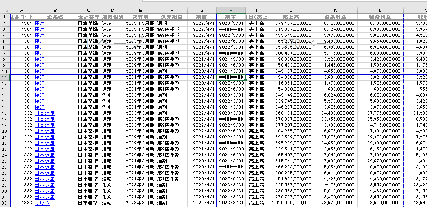Select the cell with 633,000,000
The width and height of the screenshot is (427, 207).
coord(335,89)
